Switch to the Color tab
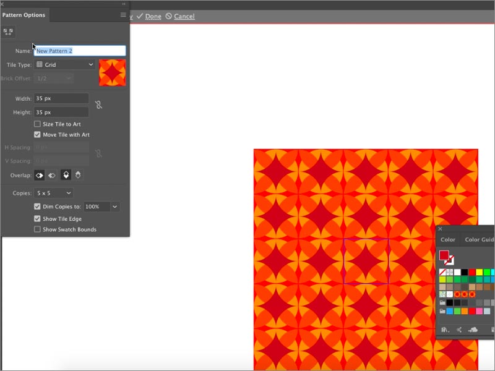 [448, 239]
